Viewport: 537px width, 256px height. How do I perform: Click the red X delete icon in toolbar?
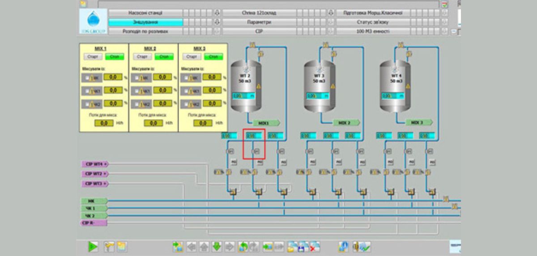pyautogui.click(x=315, y=247)
